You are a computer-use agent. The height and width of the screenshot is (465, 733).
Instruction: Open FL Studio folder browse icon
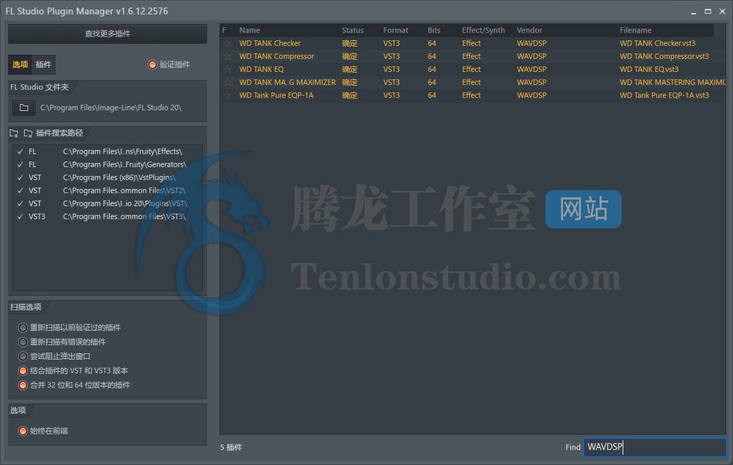pyautogui.click(x=24, y=108)
